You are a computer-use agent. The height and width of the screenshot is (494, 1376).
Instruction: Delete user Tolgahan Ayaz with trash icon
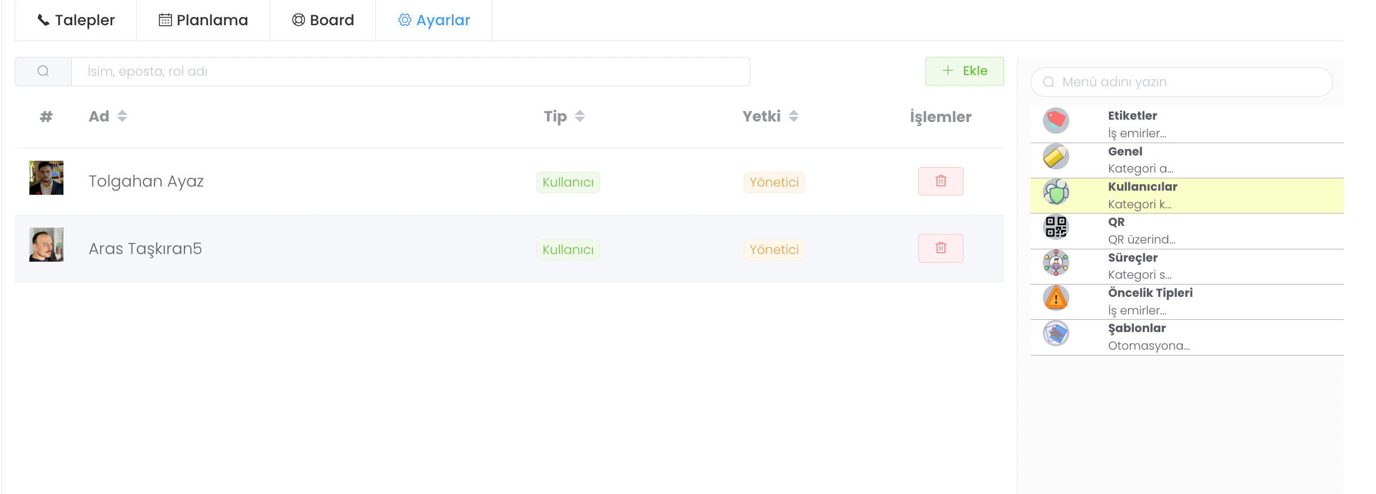941,181
